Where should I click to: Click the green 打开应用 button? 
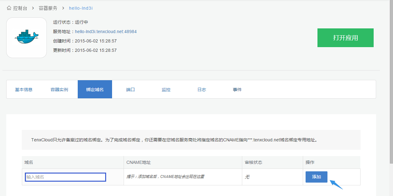(346, 38)
